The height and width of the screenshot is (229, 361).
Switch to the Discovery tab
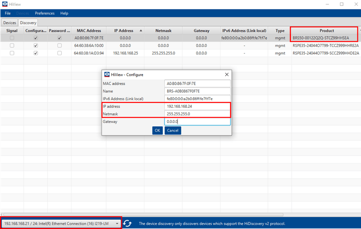28,22
